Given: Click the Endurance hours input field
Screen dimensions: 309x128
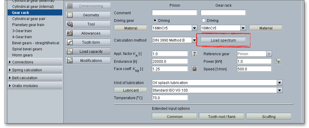Looking at the screenshot, I should pos(170,61).
